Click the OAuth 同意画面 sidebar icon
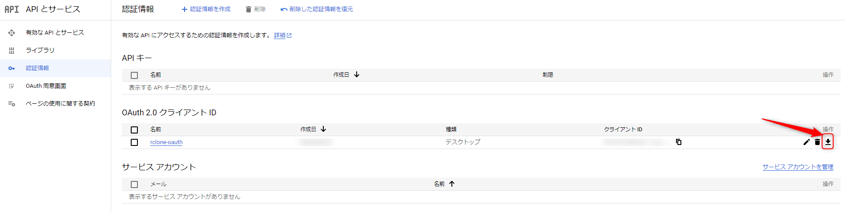Viewport: 845px width, 212px height. click(x=12, y=86)
